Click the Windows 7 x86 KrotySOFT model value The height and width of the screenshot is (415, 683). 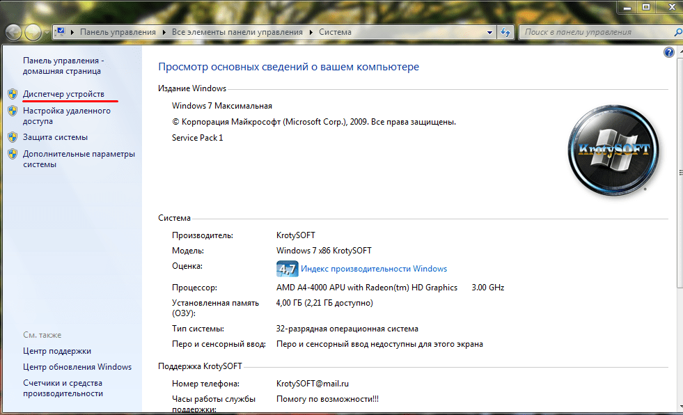coord(324,251)
